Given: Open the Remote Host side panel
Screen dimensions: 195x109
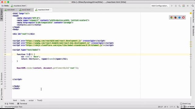Looking at the screenshot, I should pyautogui.click(x=193, y=16).
